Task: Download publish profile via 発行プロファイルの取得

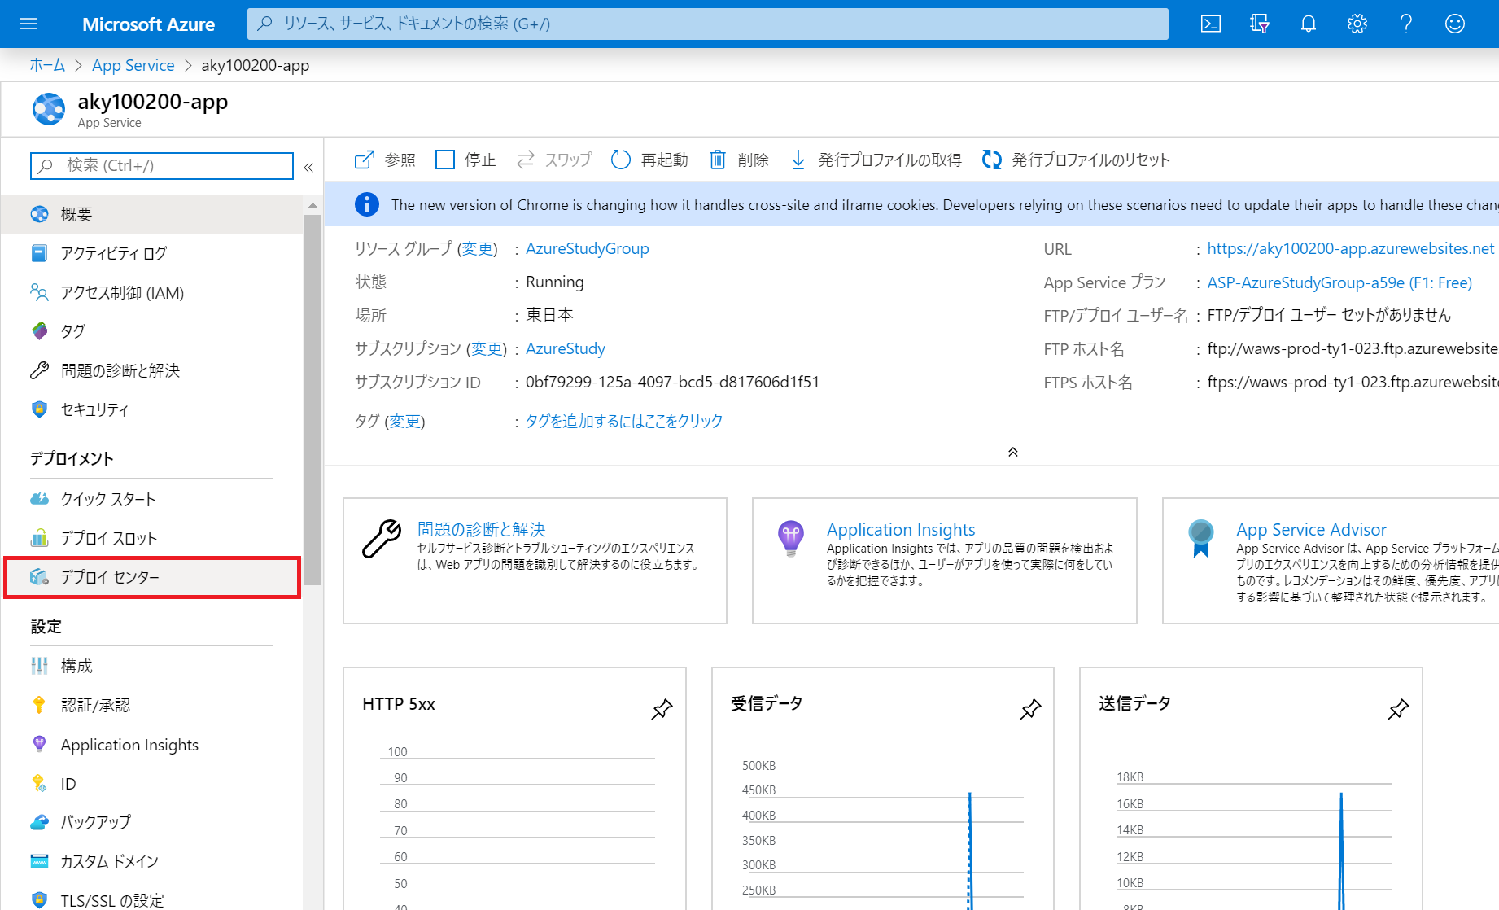Action: [876, 160]
